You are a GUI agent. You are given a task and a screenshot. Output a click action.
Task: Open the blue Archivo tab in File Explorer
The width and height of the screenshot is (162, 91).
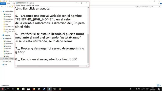pyautogui.click(x=3, y=4)
